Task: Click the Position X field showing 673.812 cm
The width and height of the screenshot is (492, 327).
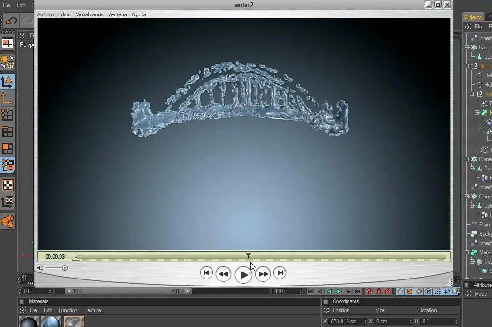Action: [348, 322]
